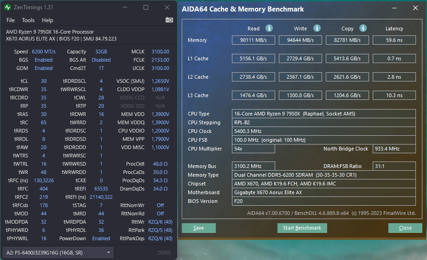427x260 pixels.
Task: Click the Start Benchmark button
Action: (302, 228)
